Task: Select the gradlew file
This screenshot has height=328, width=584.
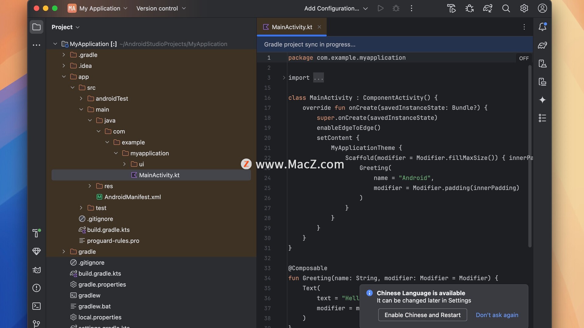Action: click(x=85, y=295)
